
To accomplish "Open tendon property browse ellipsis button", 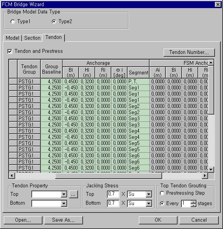I will pyautogui.click(x=73, y=194).
